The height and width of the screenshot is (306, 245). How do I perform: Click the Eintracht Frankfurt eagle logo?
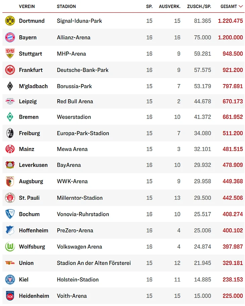[x=10, y=70]
